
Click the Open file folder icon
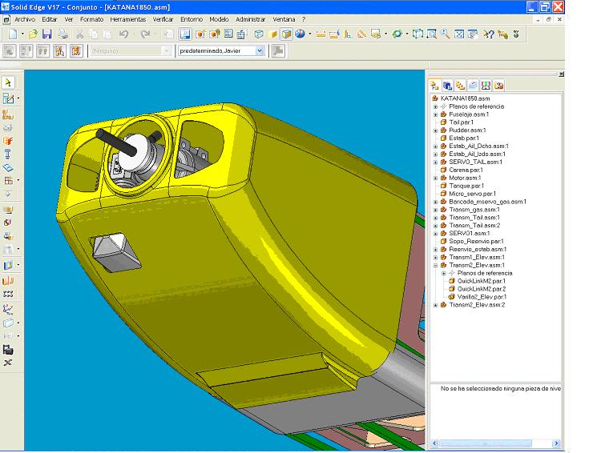click(33, 34)
